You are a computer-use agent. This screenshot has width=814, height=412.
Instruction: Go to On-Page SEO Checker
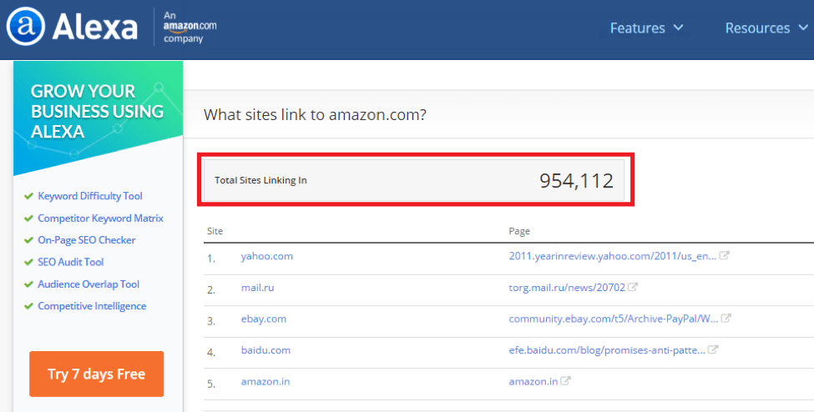86,240
